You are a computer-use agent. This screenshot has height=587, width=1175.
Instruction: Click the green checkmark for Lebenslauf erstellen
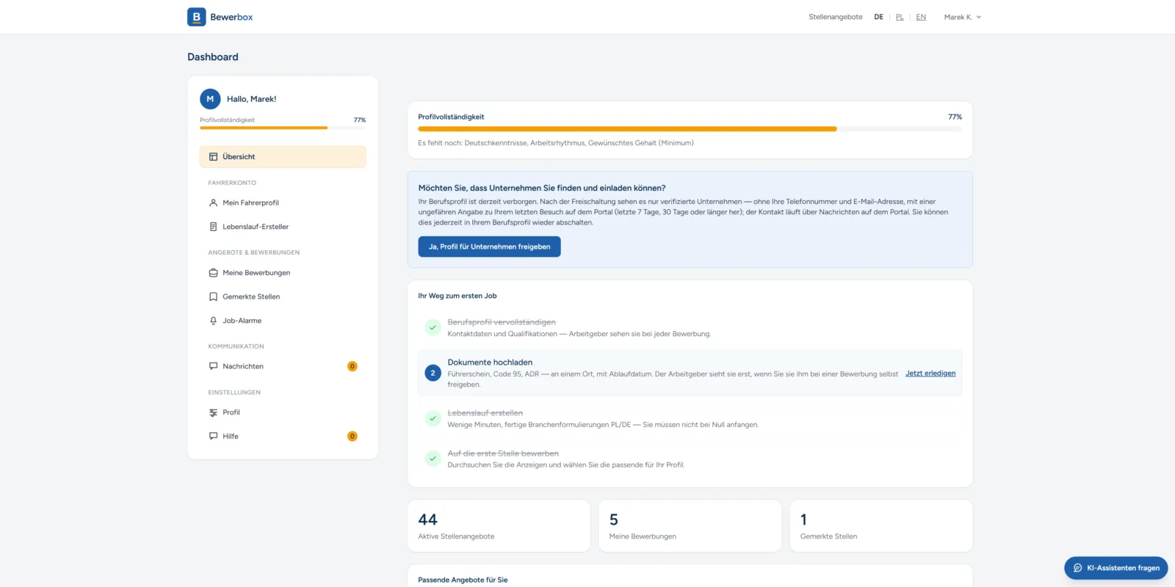coord(433,418)
